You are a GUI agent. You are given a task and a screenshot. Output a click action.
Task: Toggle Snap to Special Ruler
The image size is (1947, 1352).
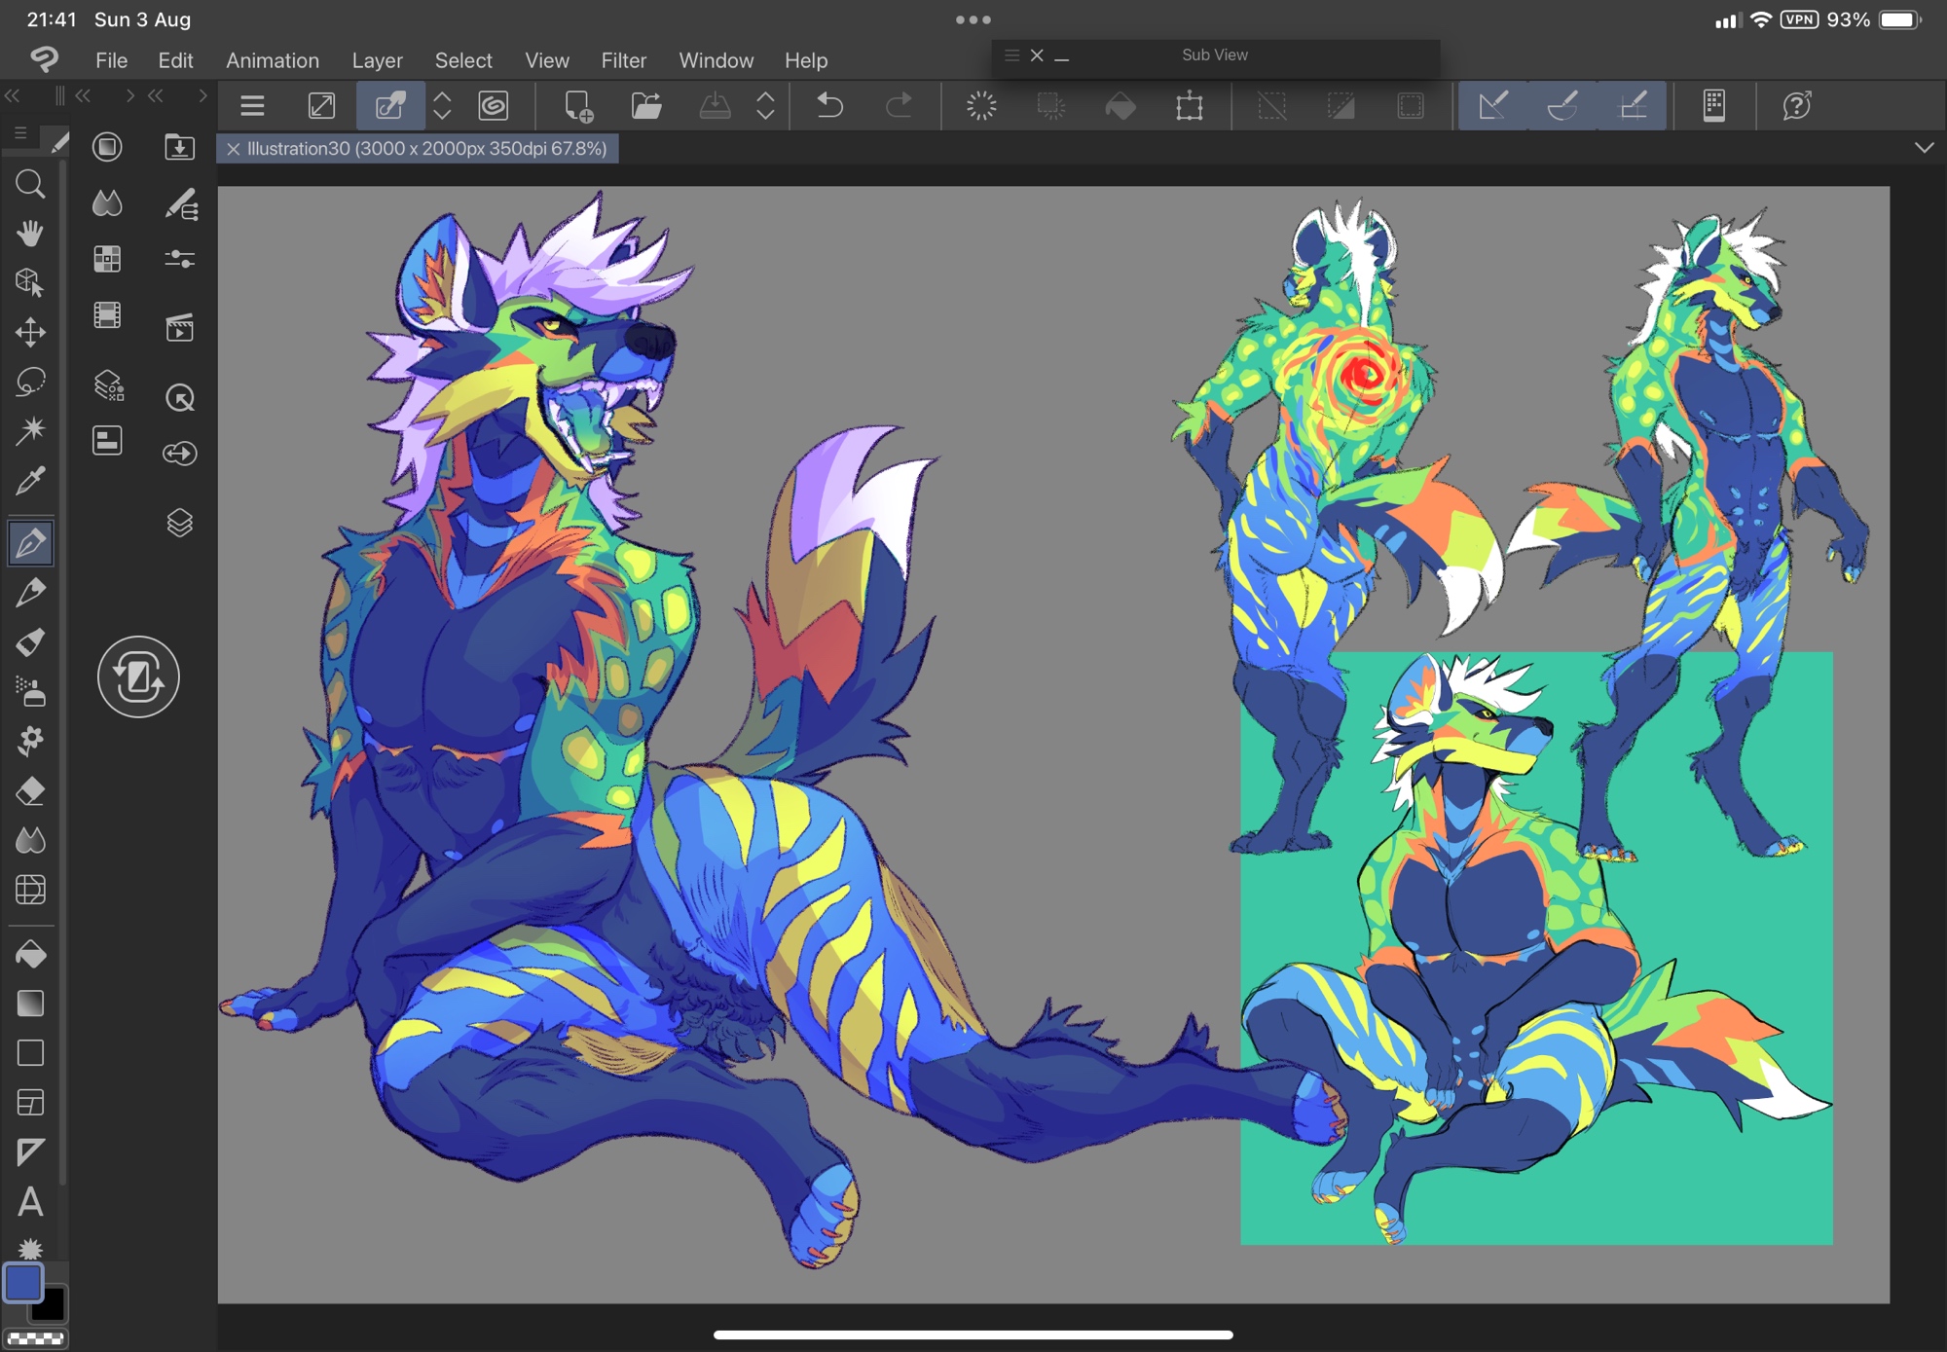click(1562, 105)
